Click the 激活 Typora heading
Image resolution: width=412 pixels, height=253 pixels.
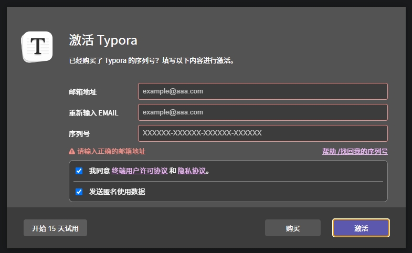coord(103,40)
